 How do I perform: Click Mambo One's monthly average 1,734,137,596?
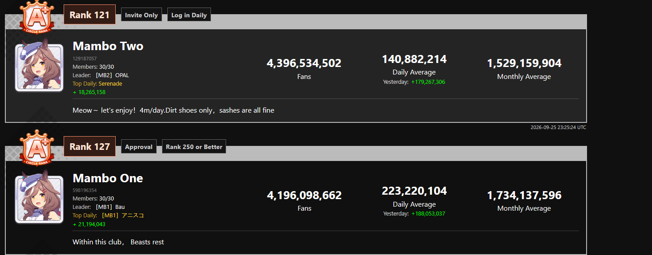point(524,195)
